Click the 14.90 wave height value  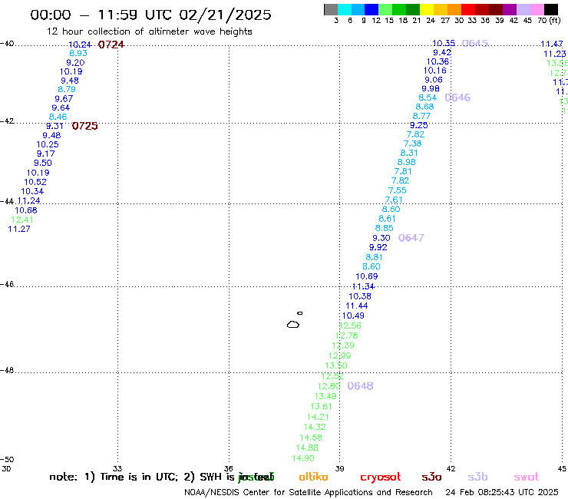[x=303, y=458]
